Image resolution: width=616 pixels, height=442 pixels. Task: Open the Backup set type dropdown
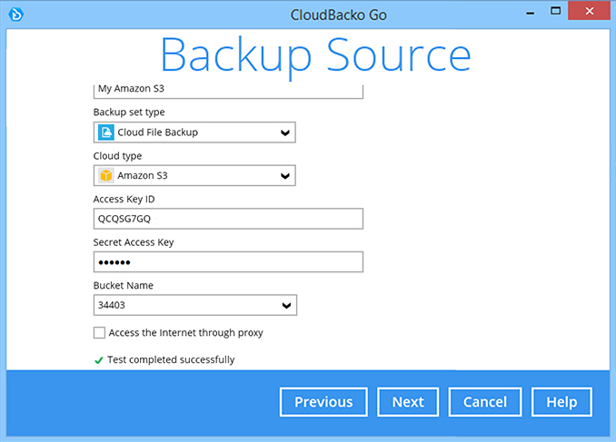tap(194, 133)
